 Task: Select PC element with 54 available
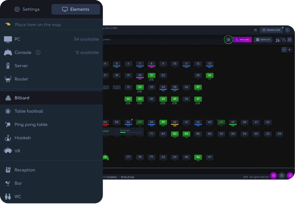pyautogui.click(x=51, y=39)
